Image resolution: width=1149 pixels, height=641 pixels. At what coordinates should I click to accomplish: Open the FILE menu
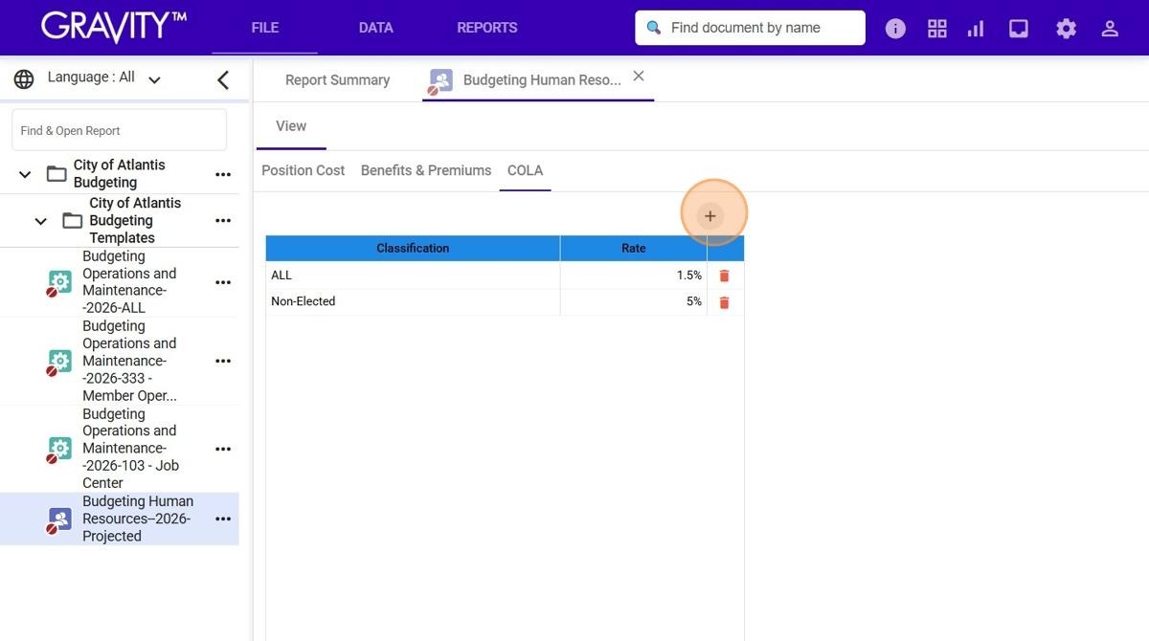(x=265, y=28)
